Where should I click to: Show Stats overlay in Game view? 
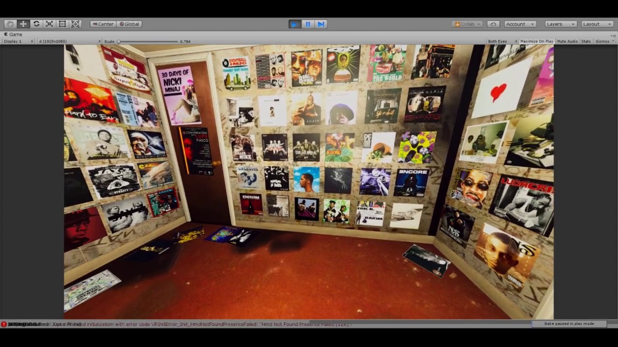click(586, 41)
